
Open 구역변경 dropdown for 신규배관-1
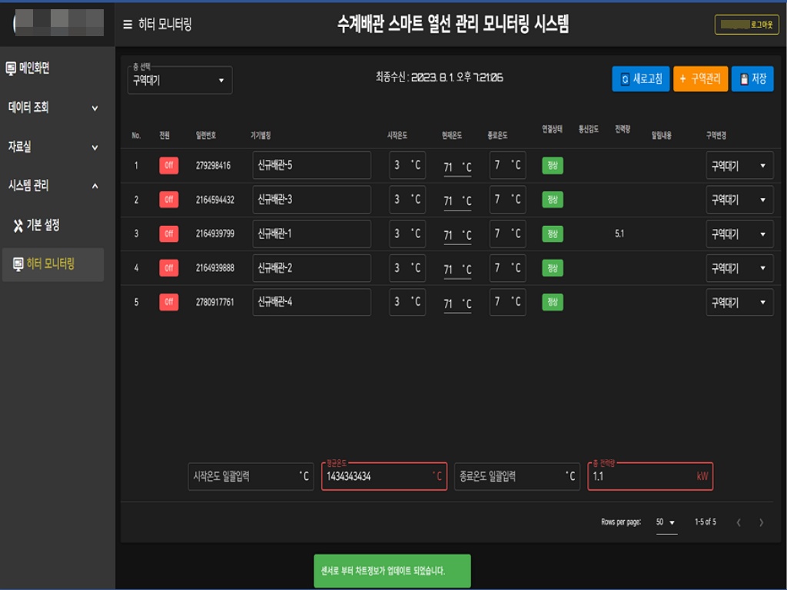tap(739, 234)
